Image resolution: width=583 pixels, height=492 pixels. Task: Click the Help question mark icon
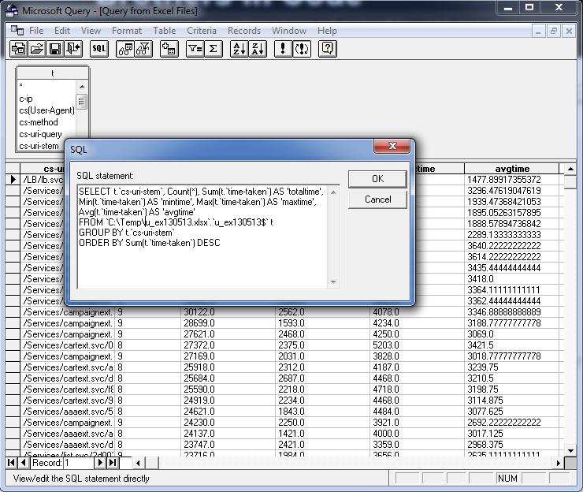click(328, 49)
